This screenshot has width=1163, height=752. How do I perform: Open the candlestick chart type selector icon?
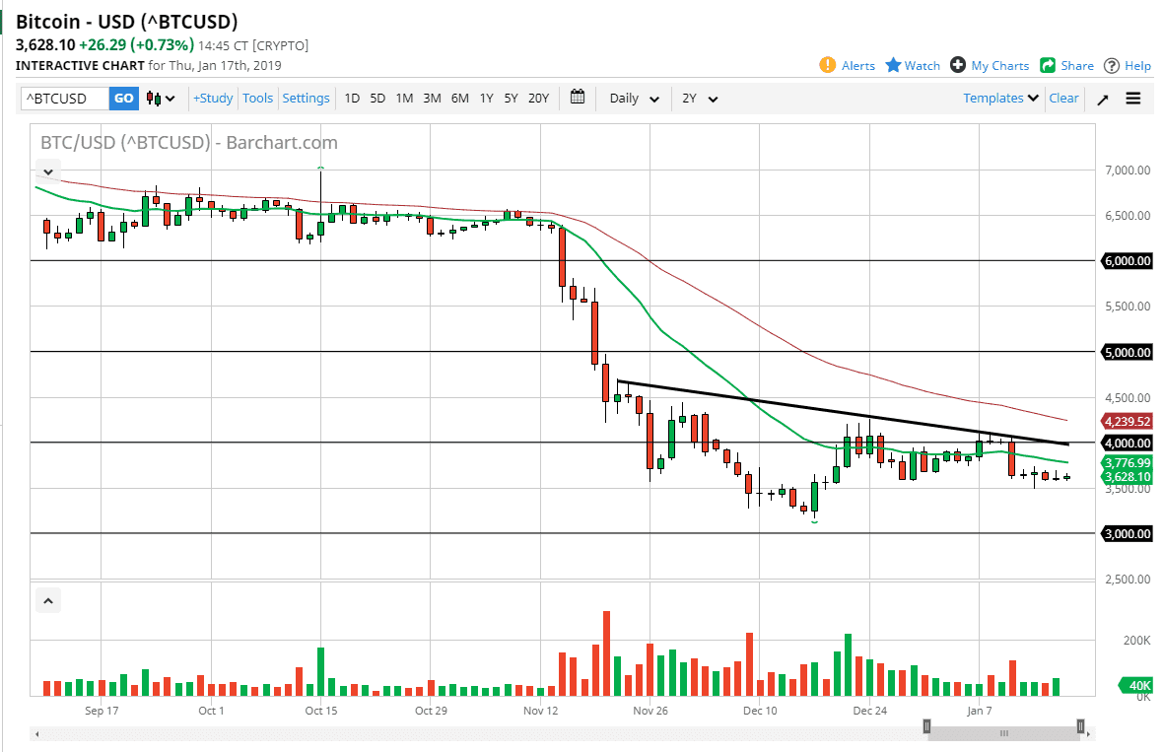coord(154,98)
